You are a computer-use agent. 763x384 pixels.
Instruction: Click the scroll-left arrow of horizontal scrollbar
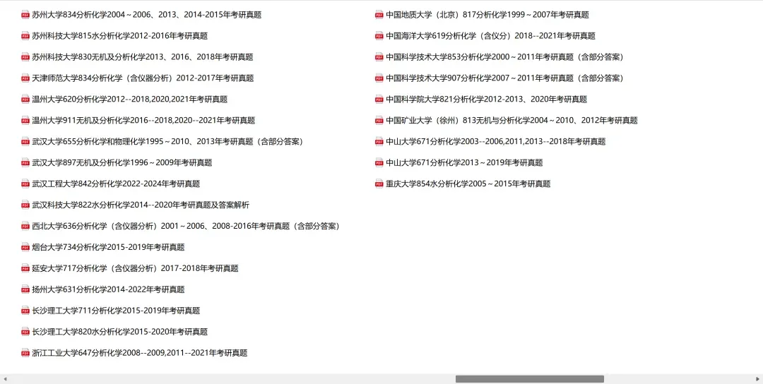click(x=5, y=379)
